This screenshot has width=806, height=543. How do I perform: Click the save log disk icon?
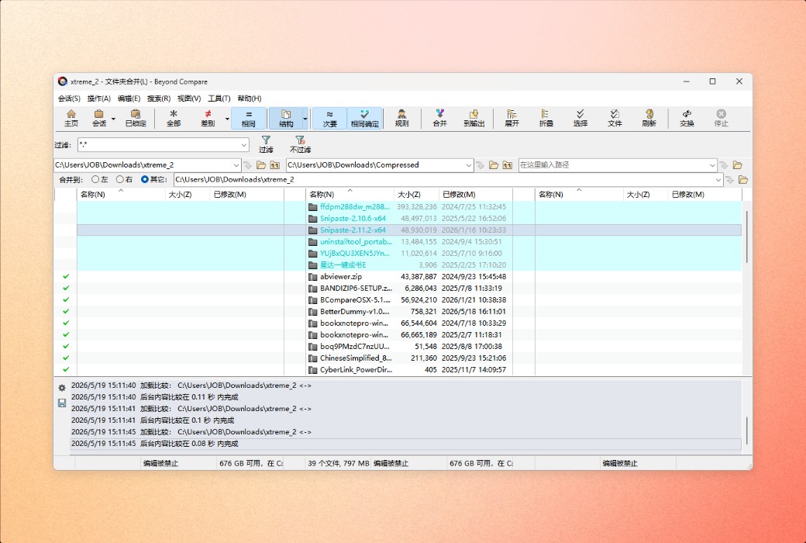62,403
